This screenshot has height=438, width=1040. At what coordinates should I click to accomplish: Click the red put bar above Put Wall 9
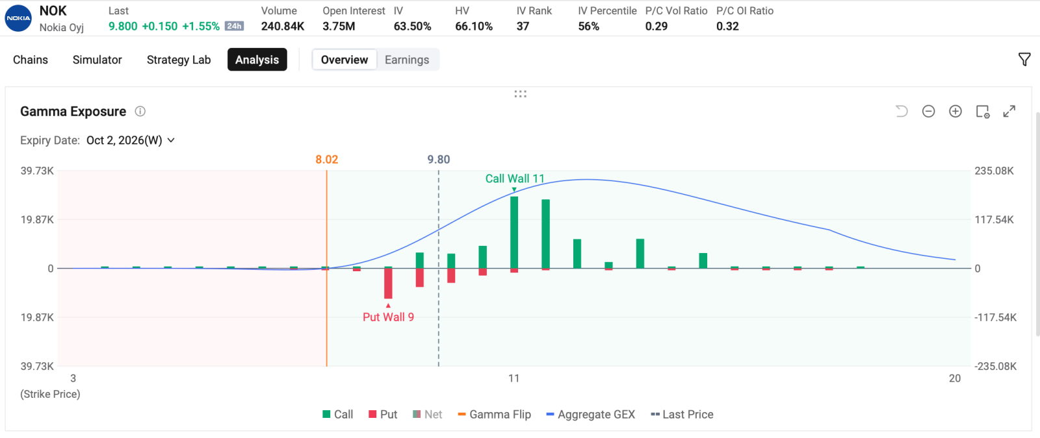(388, 284)
